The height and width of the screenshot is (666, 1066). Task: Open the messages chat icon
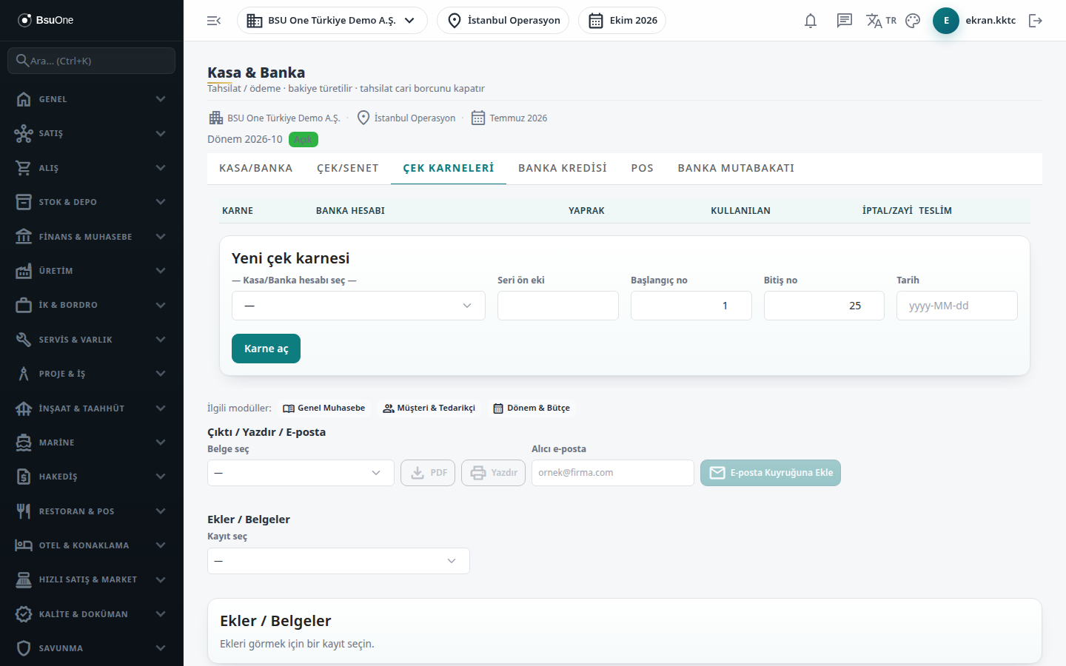[845, 21]
